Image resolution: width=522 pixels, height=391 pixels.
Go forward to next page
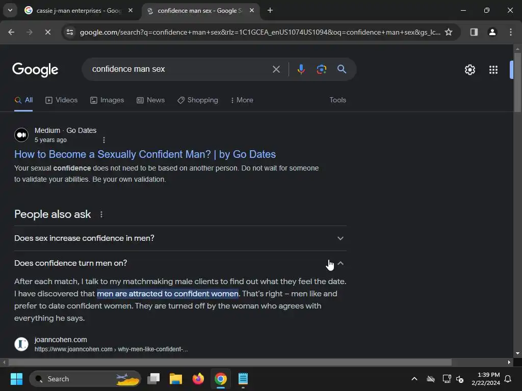[30, 32]
